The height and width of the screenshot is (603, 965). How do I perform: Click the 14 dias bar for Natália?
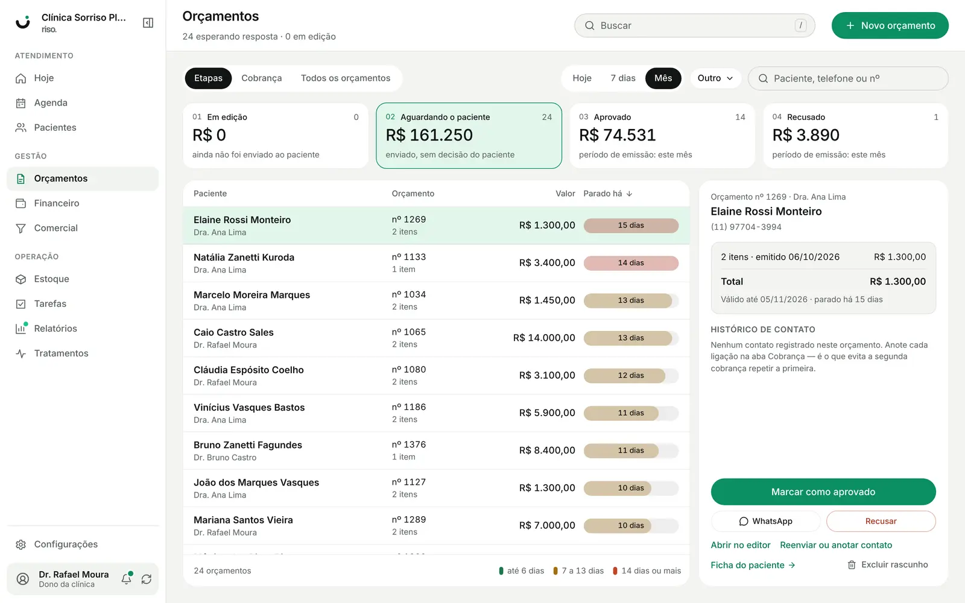[631, 263]
